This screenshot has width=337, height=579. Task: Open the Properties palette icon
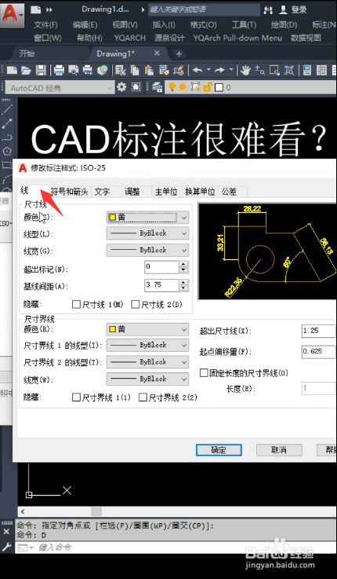coord(307,69)
